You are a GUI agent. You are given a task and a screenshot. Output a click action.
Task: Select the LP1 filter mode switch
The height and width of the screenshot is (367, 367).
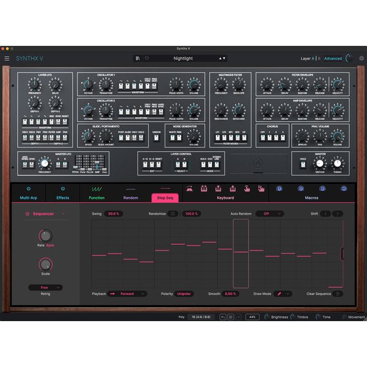coord(217,138)
